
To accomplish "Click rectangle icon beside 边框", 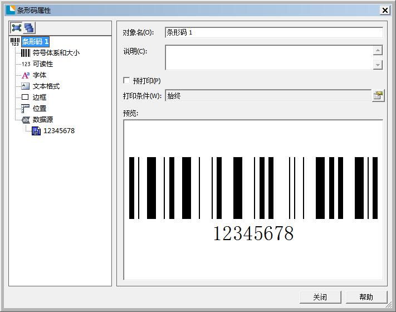I will click(x=25, y=97).
